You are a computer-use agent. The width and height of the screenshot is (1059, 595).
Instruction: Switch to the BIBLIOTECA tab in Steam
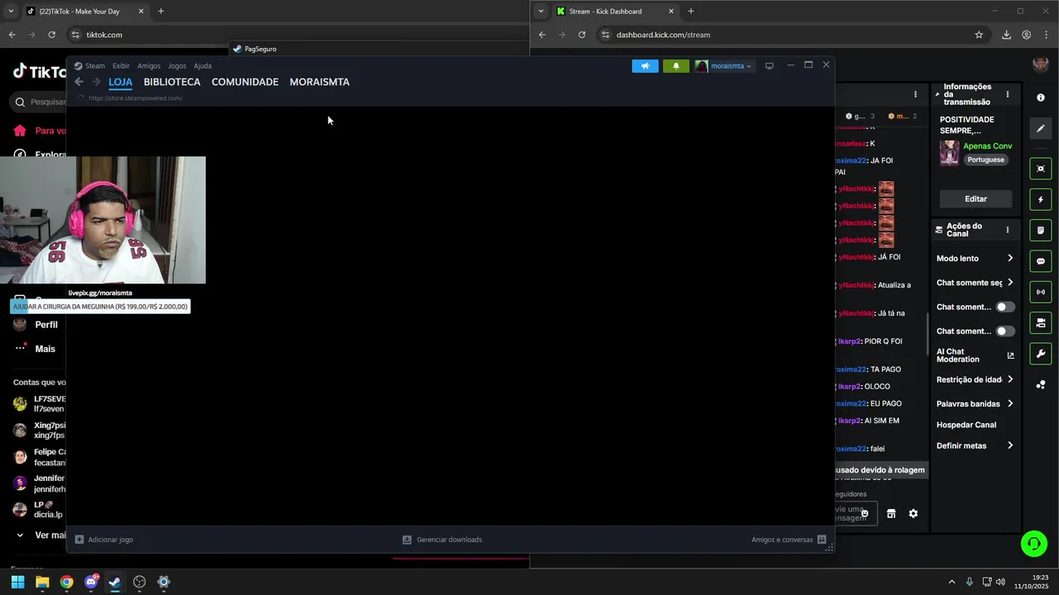[x=172, y=82]
